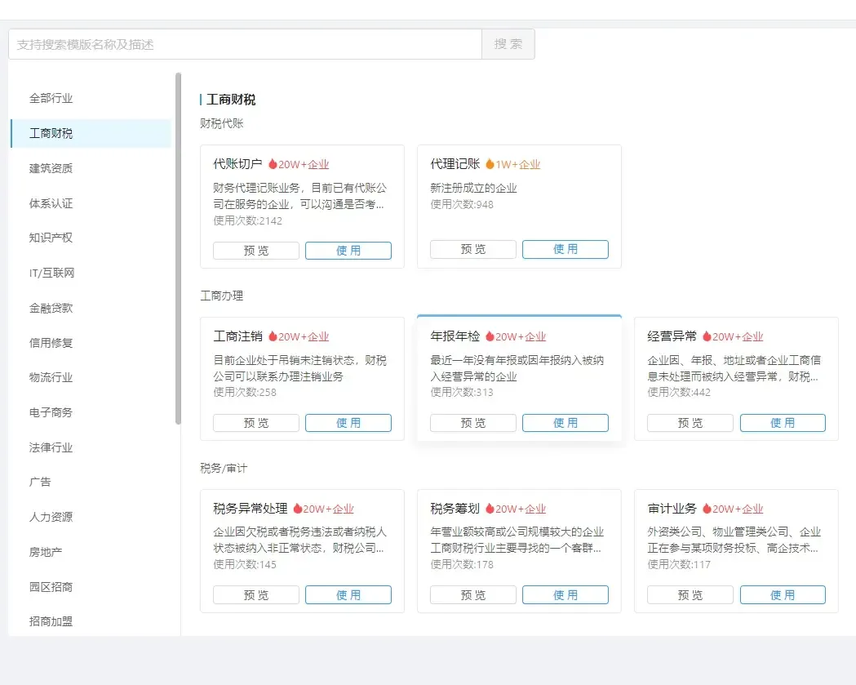
Task: Click the 财税代账 section heading
Action: (222, 123)
